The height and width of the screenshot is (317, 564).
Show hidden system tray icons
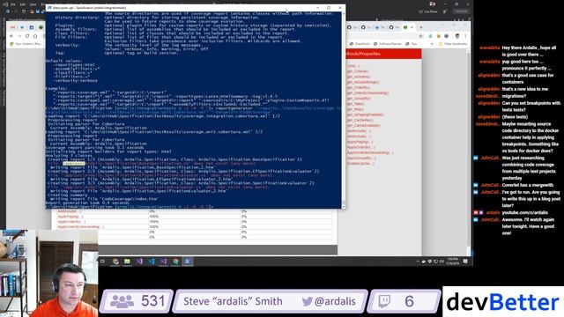[x=418, y=262]
